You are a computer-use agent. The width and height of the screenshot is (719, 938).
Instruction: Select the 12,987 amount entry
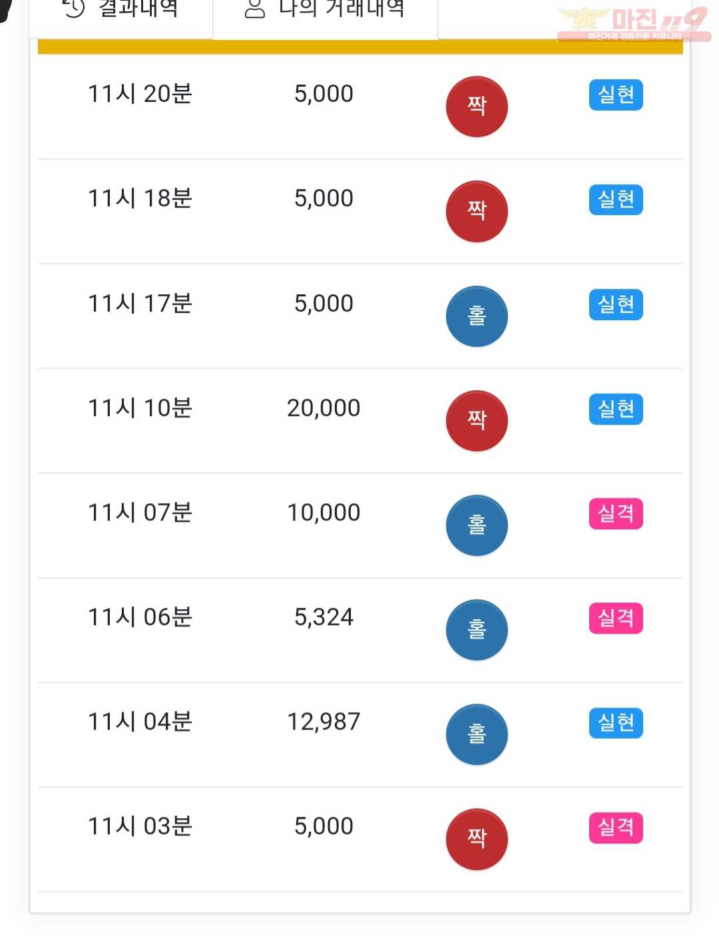(324, 722)
